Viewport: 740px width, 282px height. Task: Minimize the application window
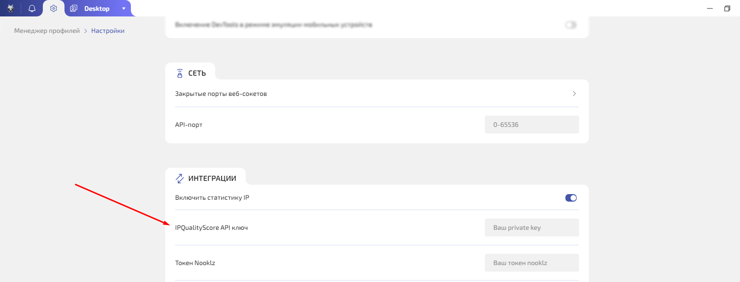[710, 8]
